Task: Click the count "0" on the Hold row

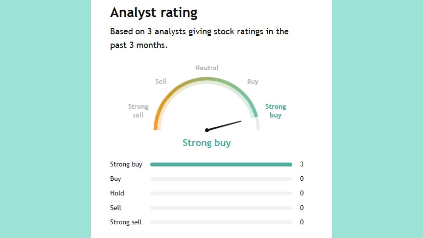Action: pos(302,193)
